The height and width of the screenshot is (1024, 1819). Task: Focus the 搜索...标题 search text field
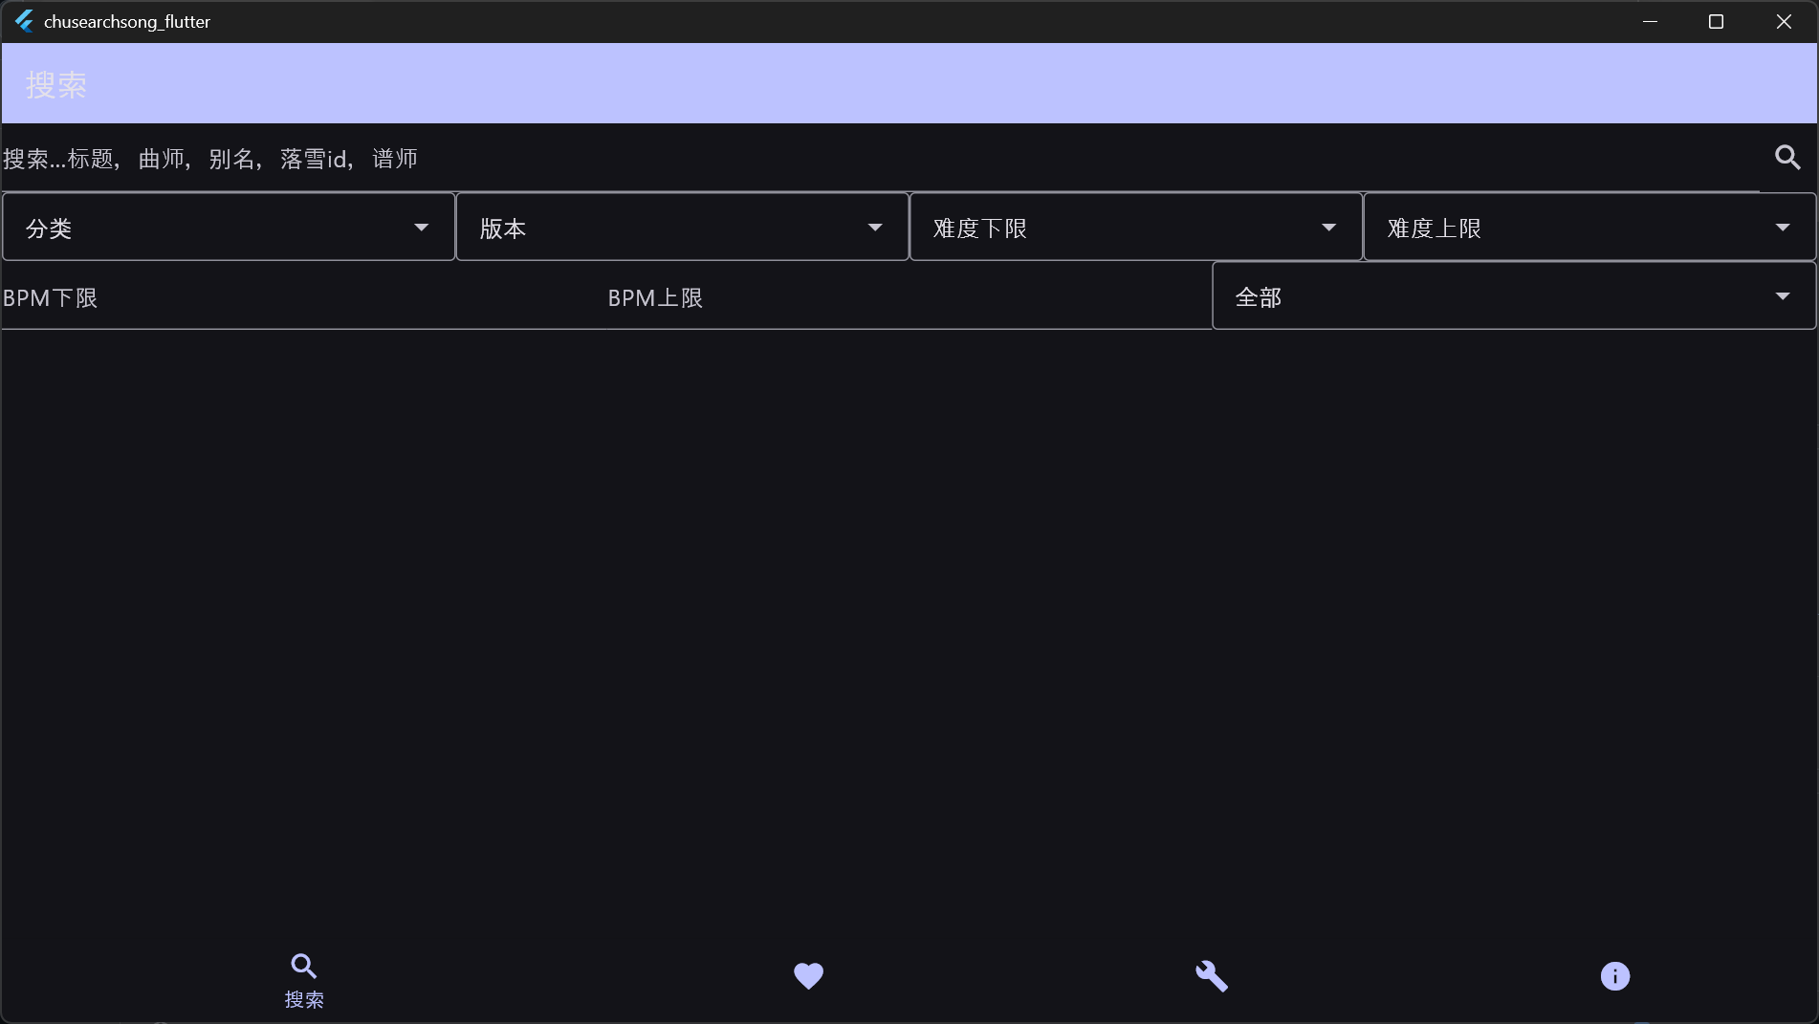[880, 159]
